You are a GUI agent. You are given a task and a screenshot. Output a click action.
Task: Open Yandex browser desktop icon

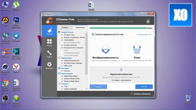(16, 68)
